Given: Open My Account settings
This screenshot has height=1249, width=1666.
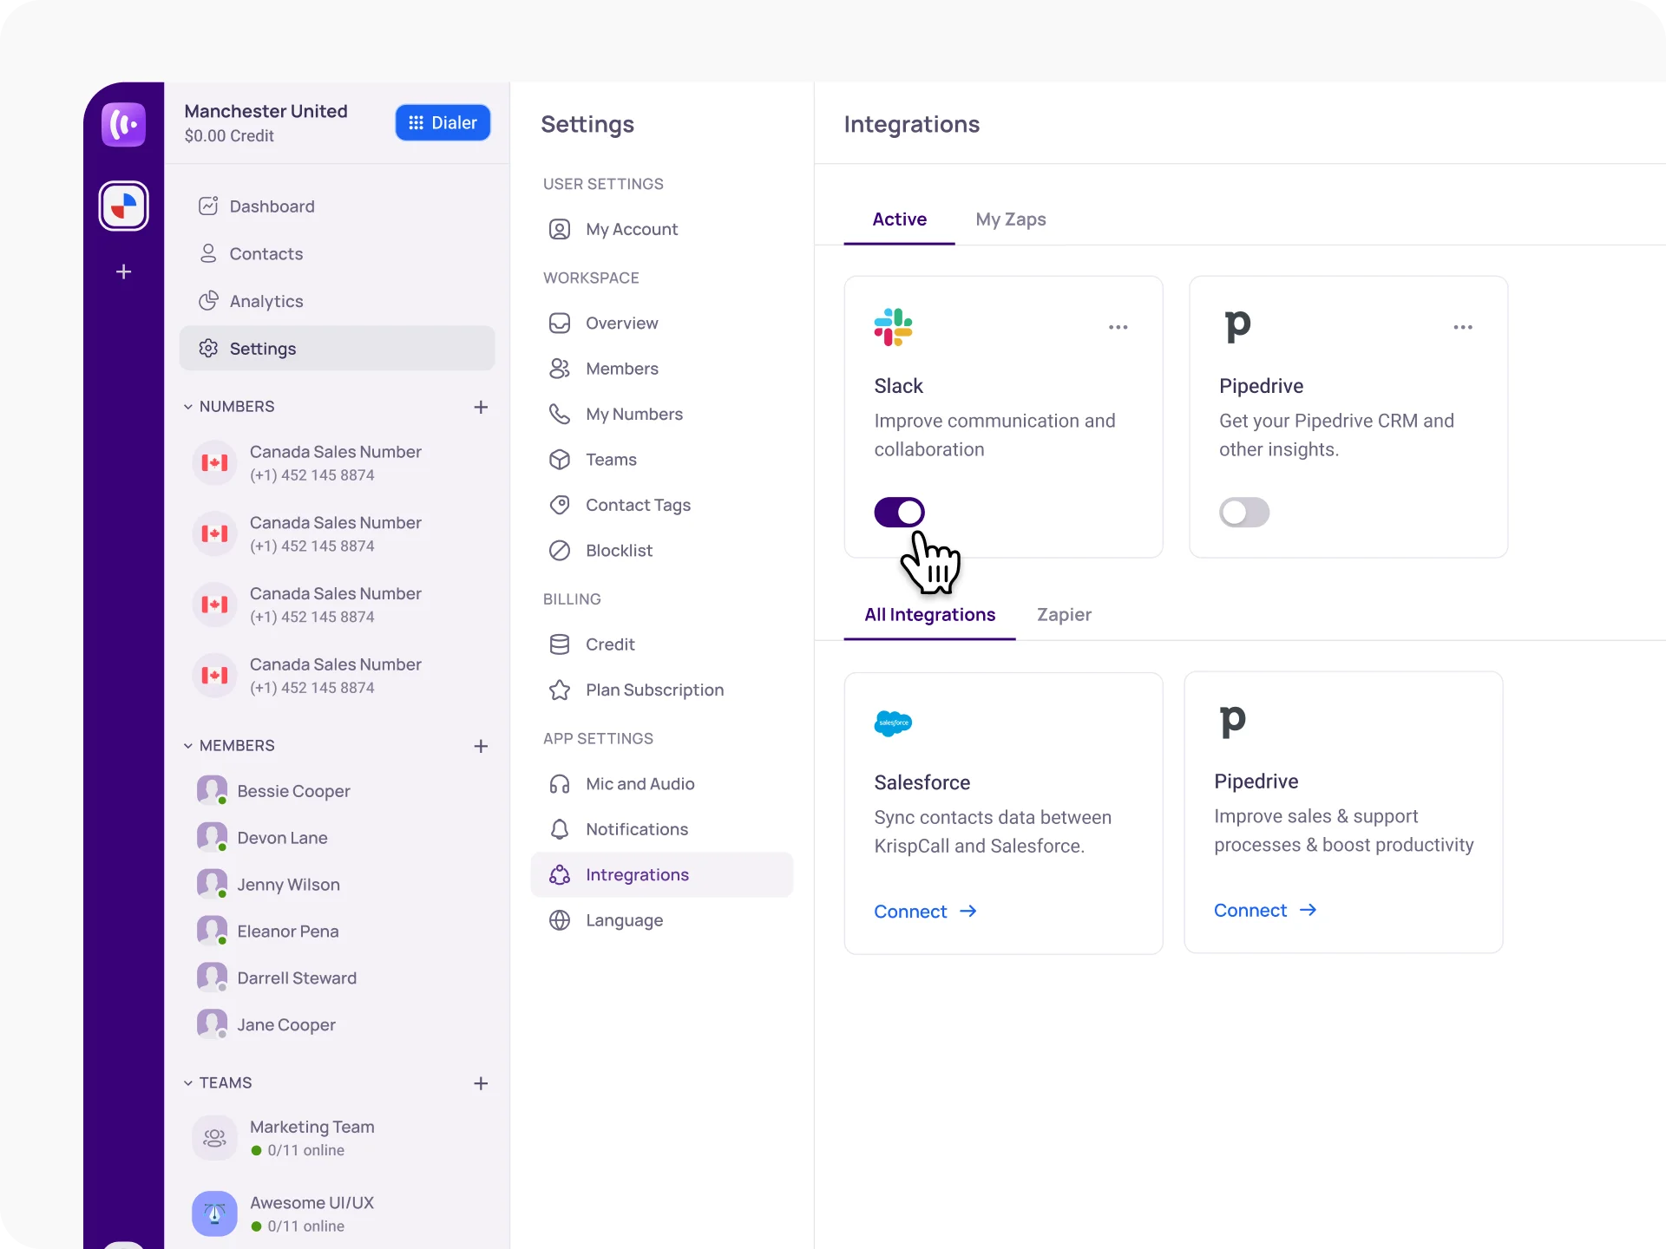Looking at the screenshot, I should coord(661,229).
